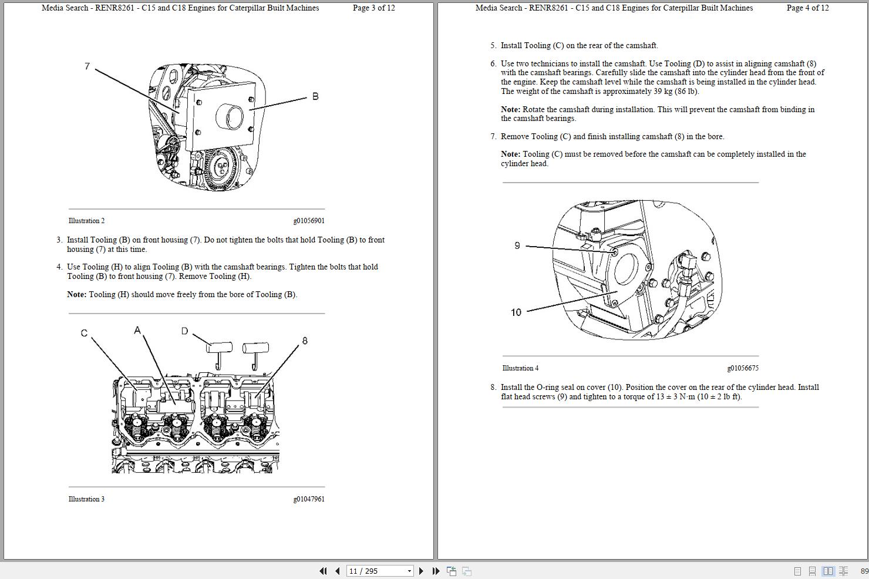Open the page number dropdown list
Image resolution: width=869 pixels, height=579 pixels.
pyautogui.click(x=409, y=570)
